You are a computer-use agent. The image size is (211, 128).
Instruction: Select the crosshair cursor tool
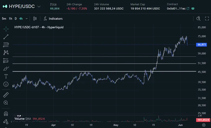click(6, 29)
